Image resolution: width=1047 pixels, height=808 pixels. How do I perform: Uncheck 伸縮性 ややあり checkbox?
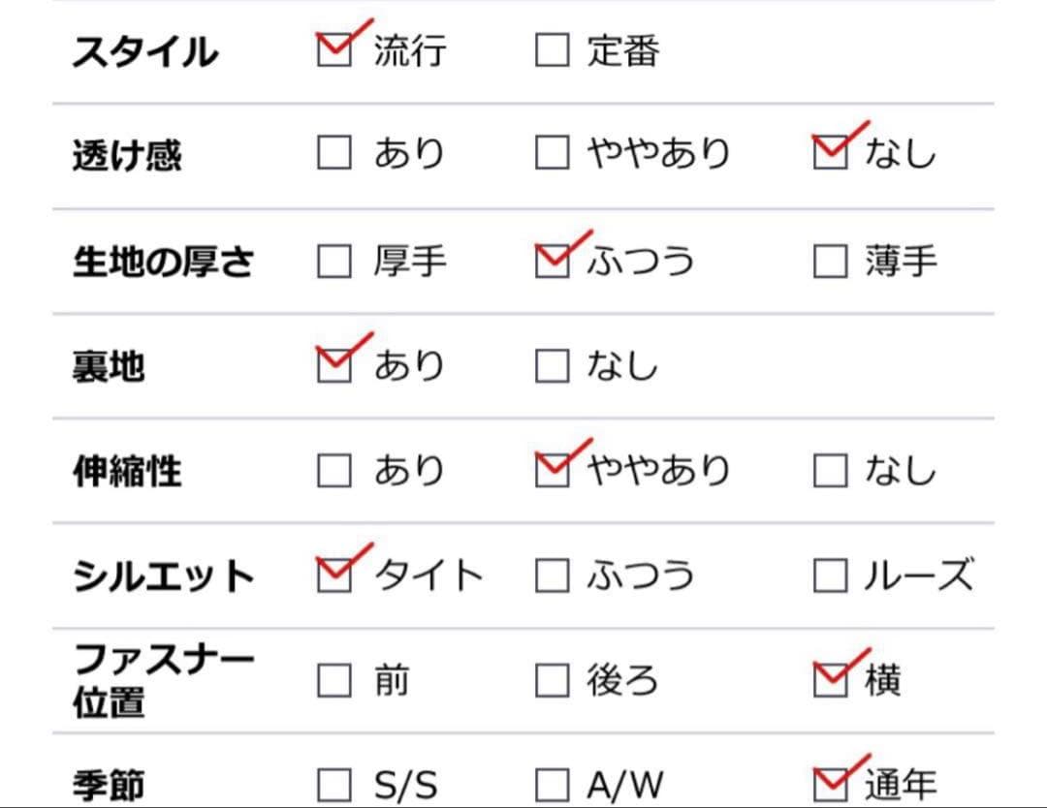point(552,471)
